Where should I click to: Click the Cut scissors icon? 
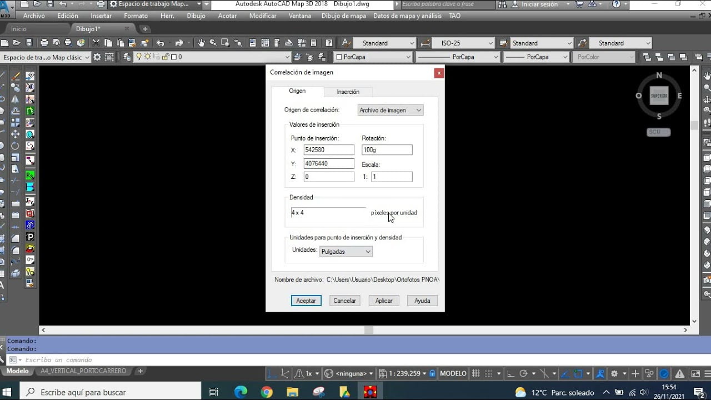pos(96,43)
